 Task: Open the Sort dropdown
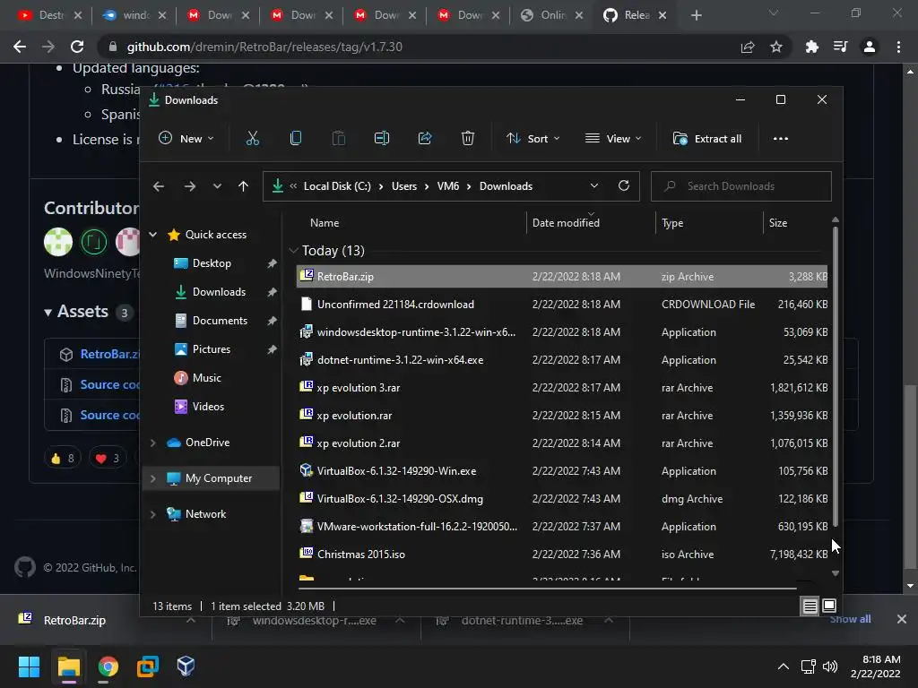[533, 139]
